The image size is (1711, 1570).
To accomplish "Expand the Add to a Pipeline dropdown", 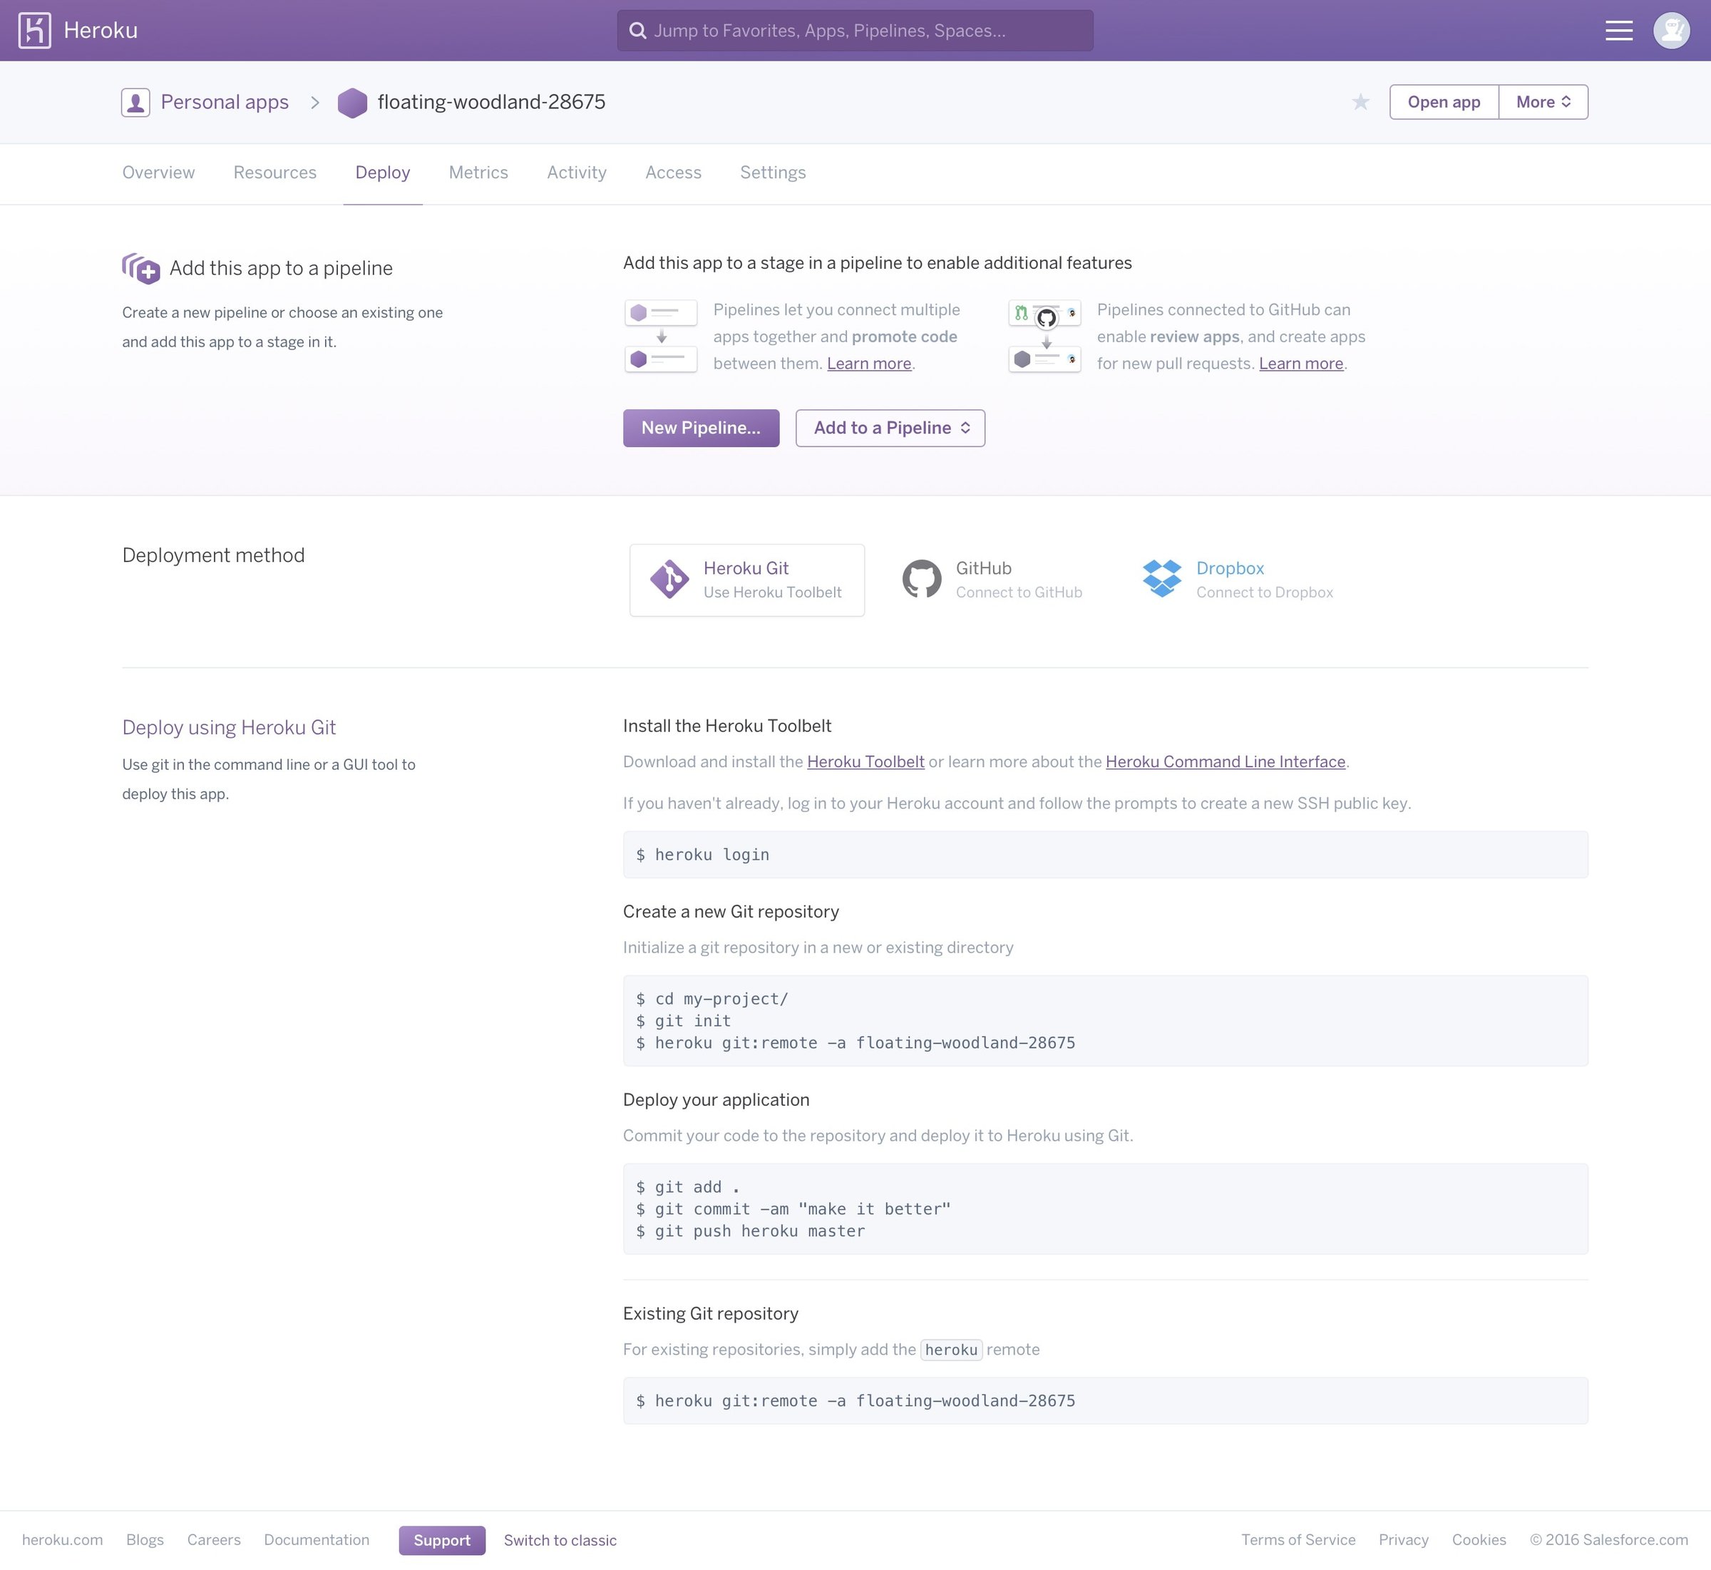I will click(x=890, y=429).
